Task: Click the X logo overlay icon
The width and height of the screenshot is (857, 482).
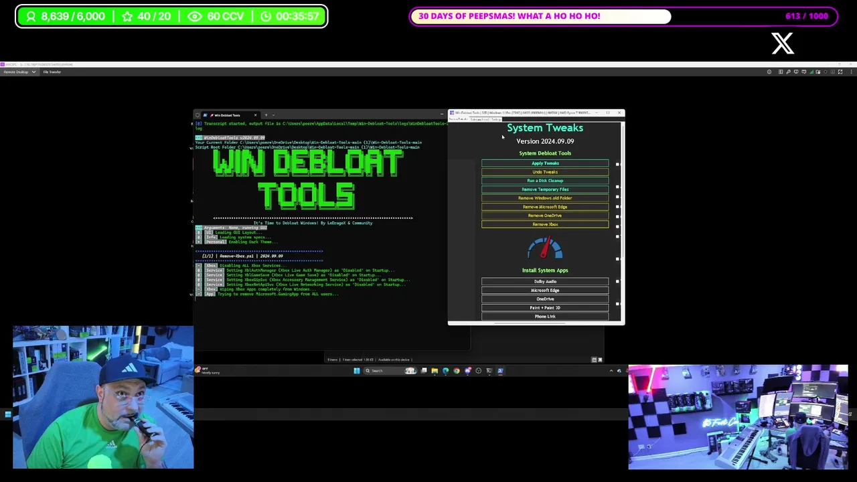Action: (x=783, y=44)
